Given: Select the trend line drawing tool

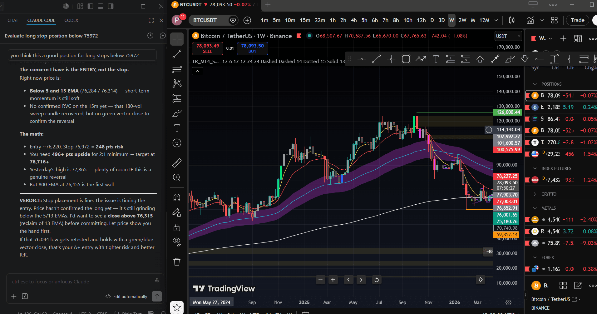Looking at the screenshot, I should tap(177, 54).
